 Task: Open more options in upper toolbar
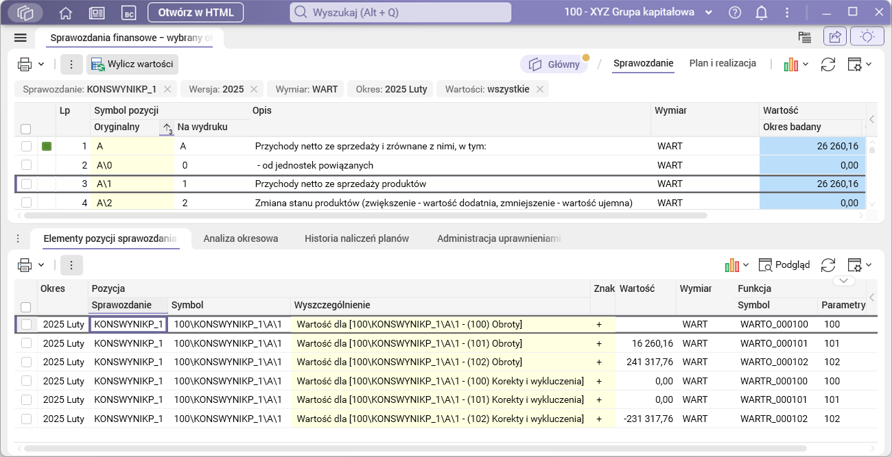pyautogui.click(x=71, y=64)
